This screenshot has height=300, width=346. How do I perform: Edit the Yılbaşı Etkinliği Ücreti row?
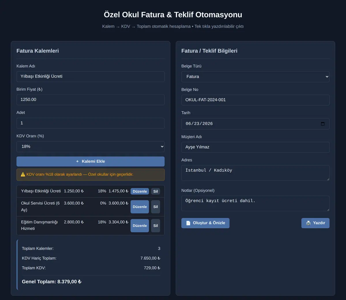[x=140, y=191]
